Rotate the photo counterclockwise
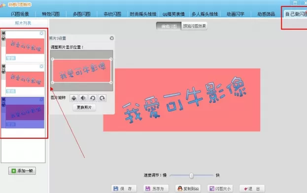This screenshot has height=193, width=307. [93, 98]
